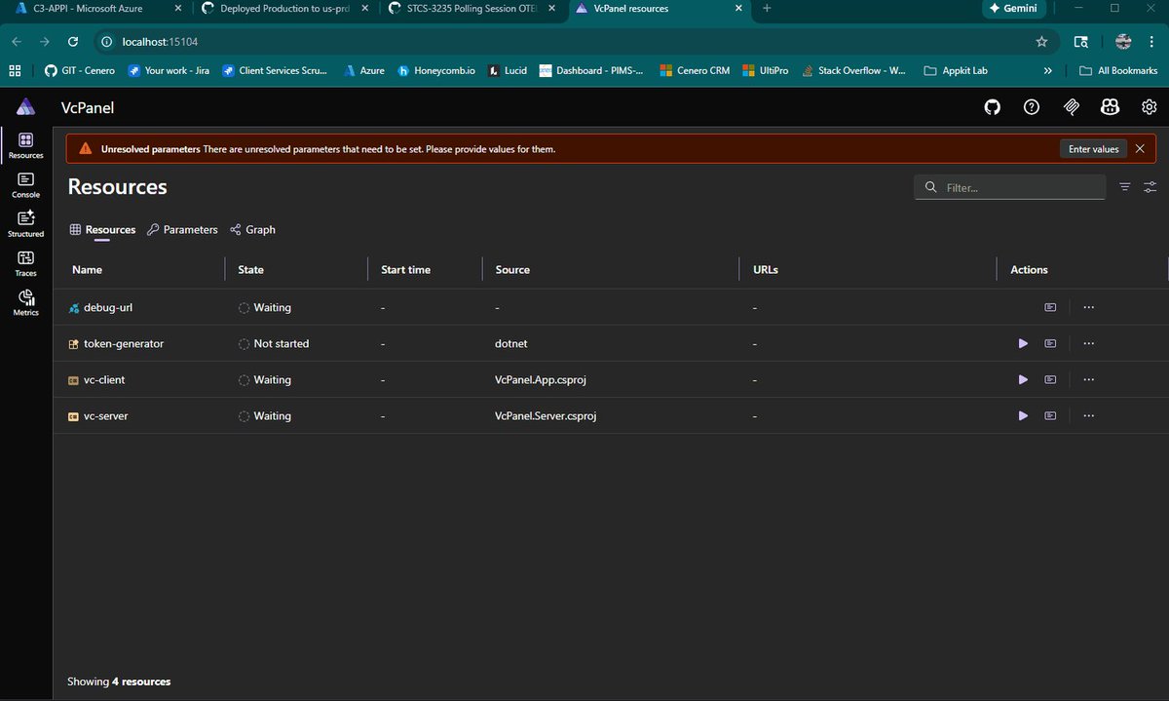Open Stack Overflow bookmark

[853, 70]
